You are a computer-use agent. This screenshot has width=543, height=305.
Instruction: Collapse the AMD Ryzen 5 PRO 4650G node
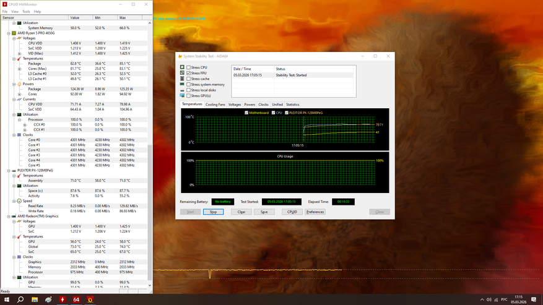(9, 33)
